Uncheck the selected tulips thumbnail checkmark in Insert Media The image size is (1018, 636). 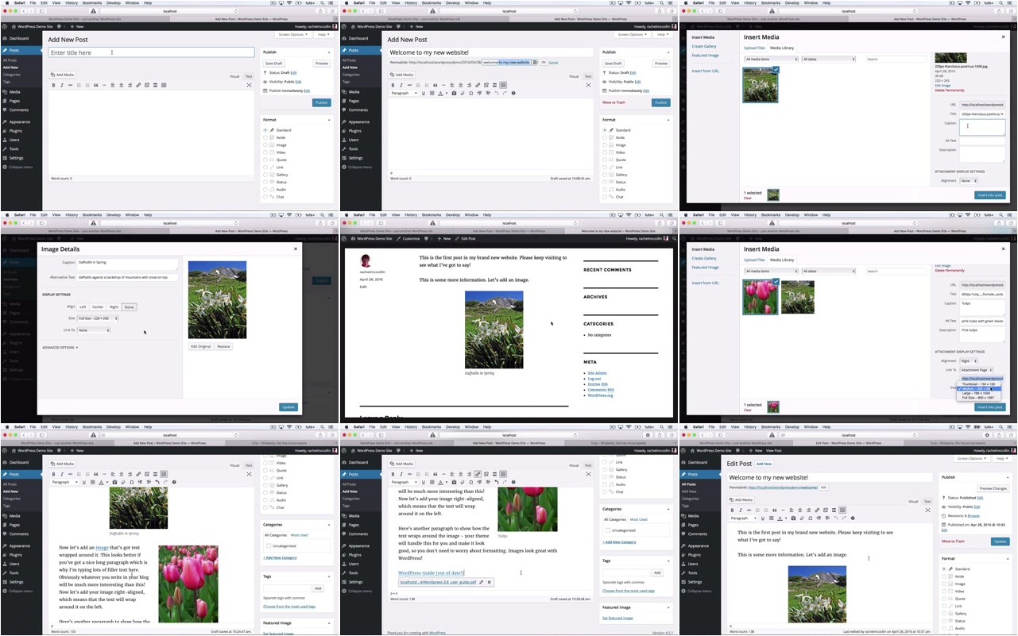coord(776,283)
